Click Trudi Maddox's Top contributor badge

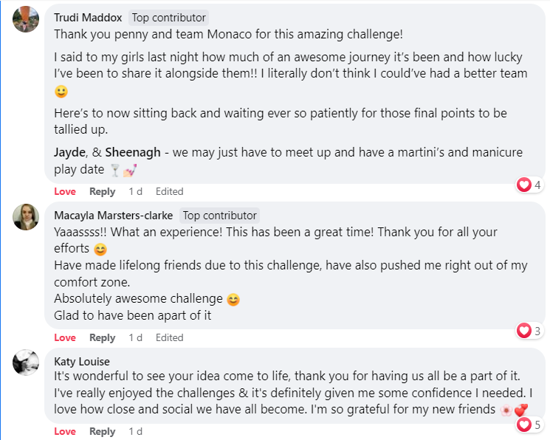click(169, 17)
